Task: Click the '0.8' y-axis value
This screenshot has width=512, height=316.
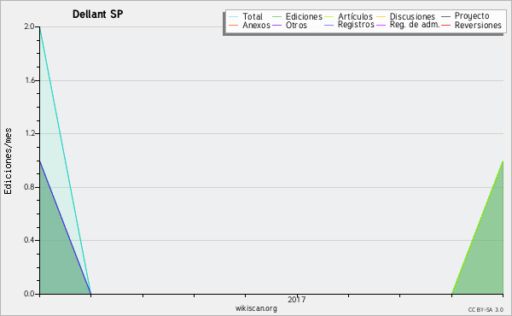Action: click(29, 187)
